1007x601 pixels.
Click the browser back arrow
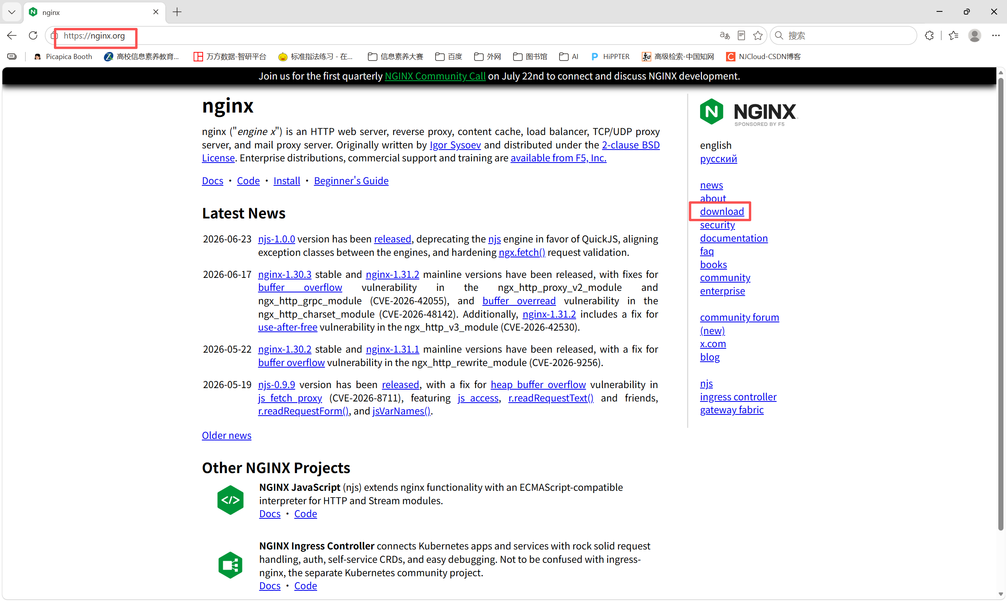12,36
